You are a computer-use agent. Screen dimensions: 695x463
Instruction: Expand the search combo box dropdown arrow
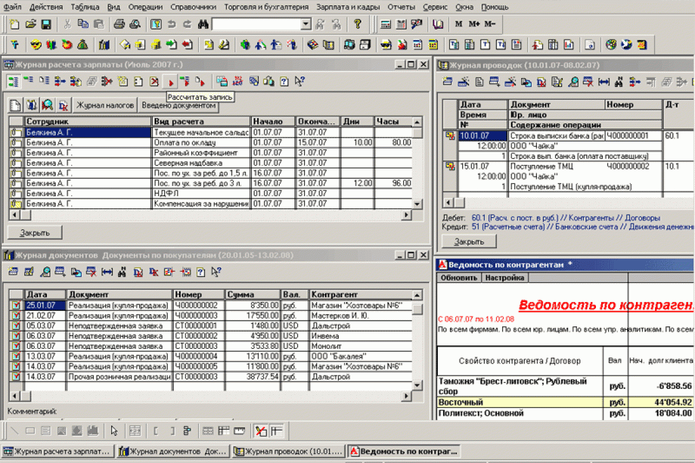click(x=306, y=24)
